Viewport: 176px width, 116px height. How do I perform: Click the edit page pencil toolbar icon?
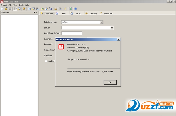(x=46, y=9)
